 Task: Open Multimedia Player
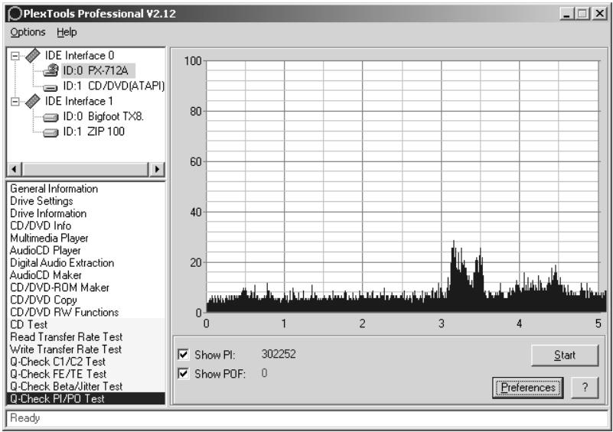pyautogui.click(x=49, y=239)
